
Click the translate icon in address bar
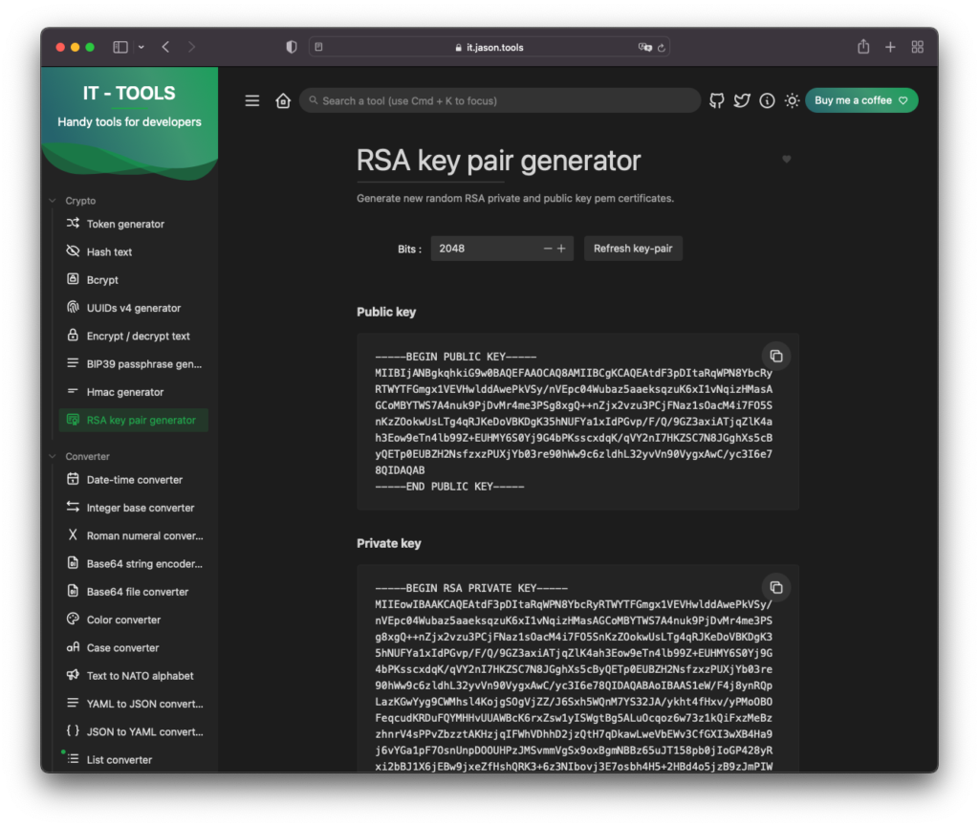[x=645, y=47]
